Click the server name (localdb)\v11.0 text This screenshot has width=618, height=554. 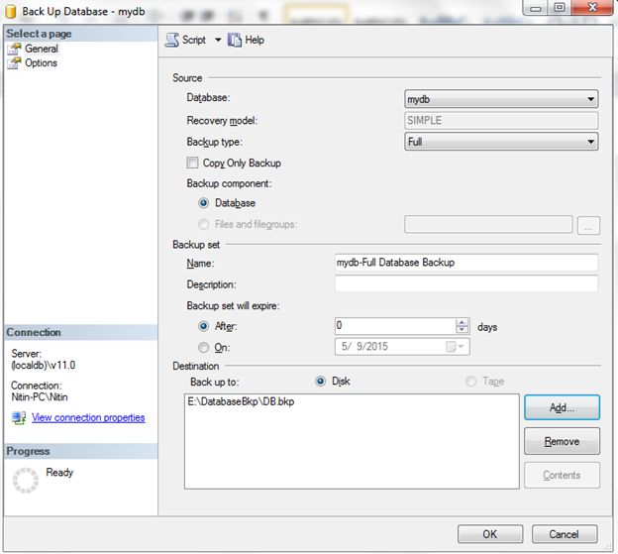point(44,365)
